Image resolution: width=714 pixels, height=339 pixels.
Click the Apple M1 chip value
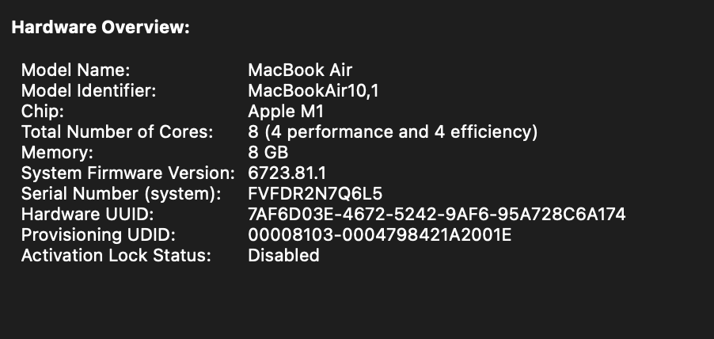(x=286, y=111)
